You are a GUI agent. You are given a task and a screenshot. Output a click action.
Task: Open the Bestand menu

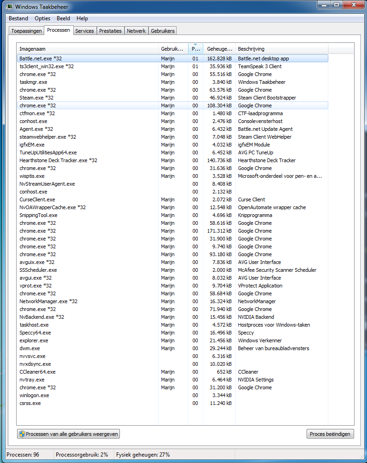(x=18, y=18)
